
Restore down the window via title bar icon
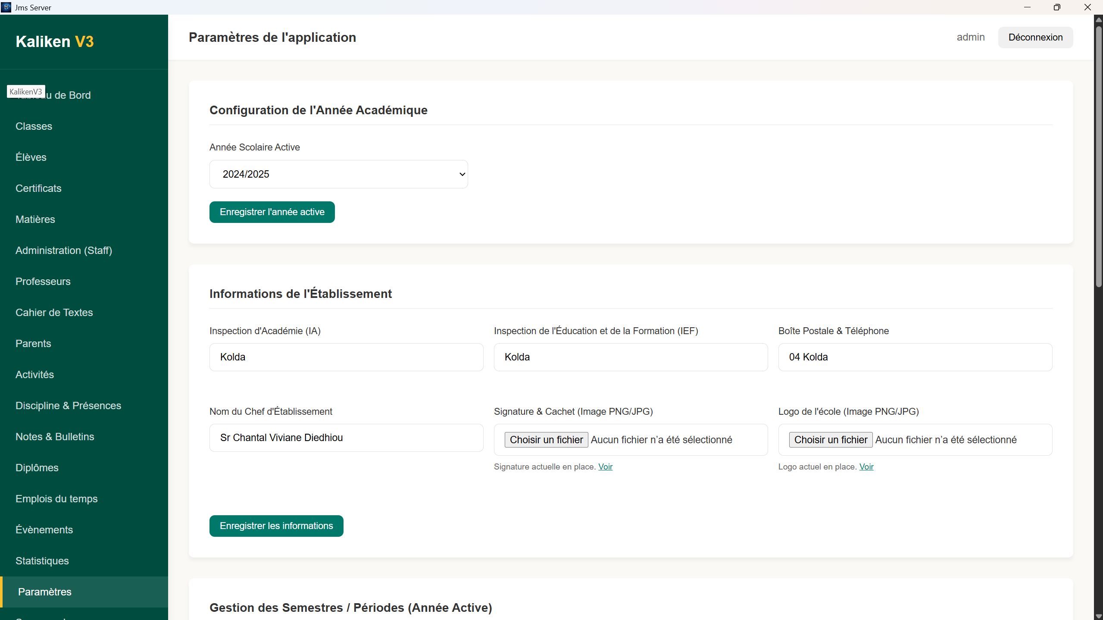tap(1056, 7)
